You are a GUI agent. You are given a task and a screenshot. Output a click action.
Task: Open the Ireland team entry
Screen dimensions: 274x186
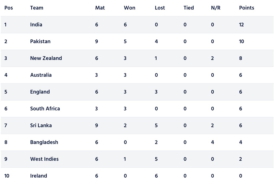(x=39, y=176)
